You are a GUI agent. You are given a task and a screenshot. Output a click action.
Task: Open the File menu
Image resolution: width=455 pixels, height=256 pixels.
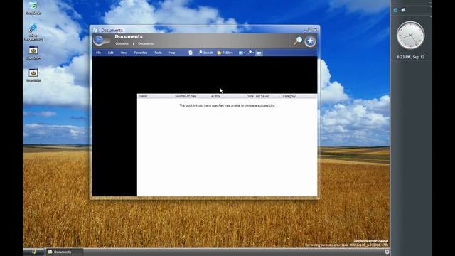(98, 53)
